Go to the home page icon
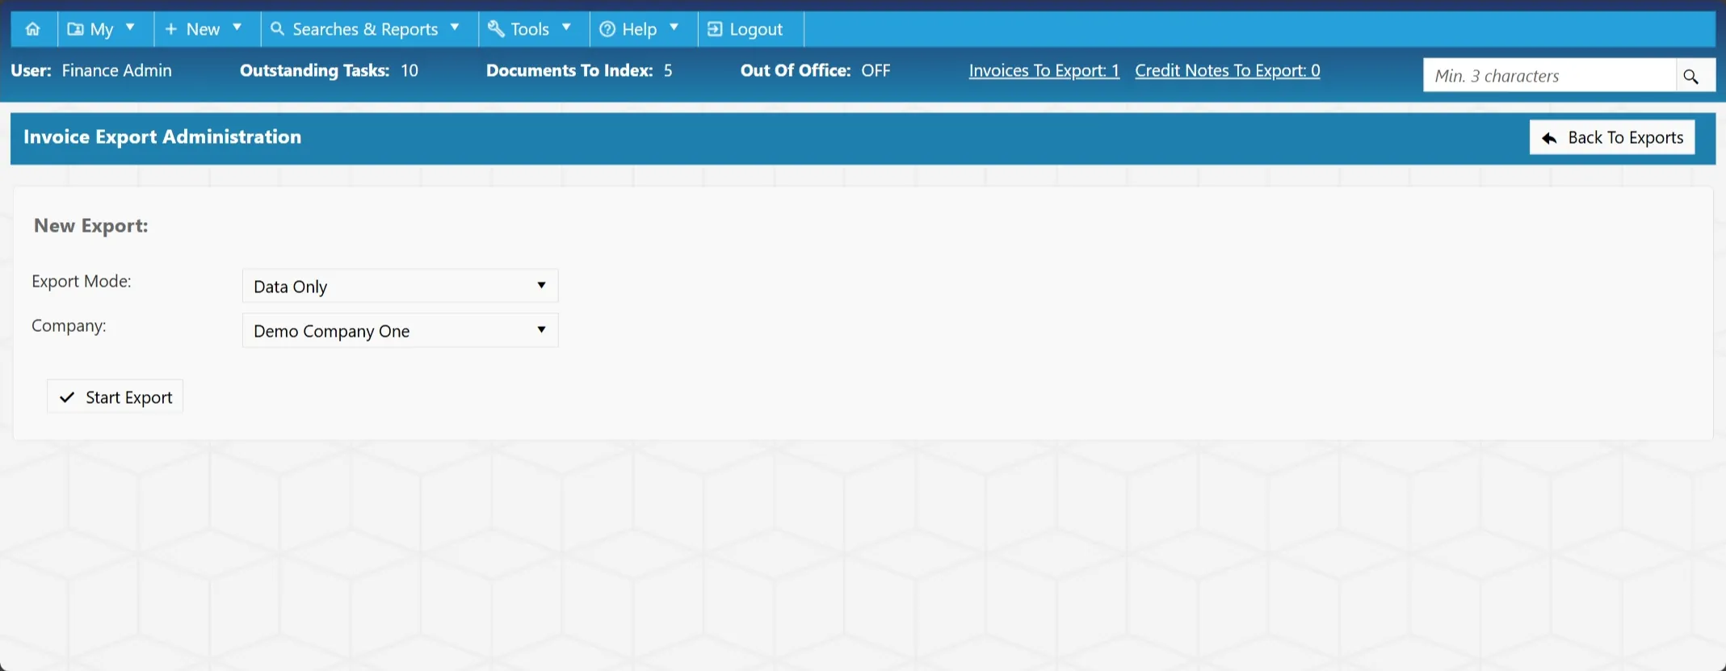 (33, 29)
